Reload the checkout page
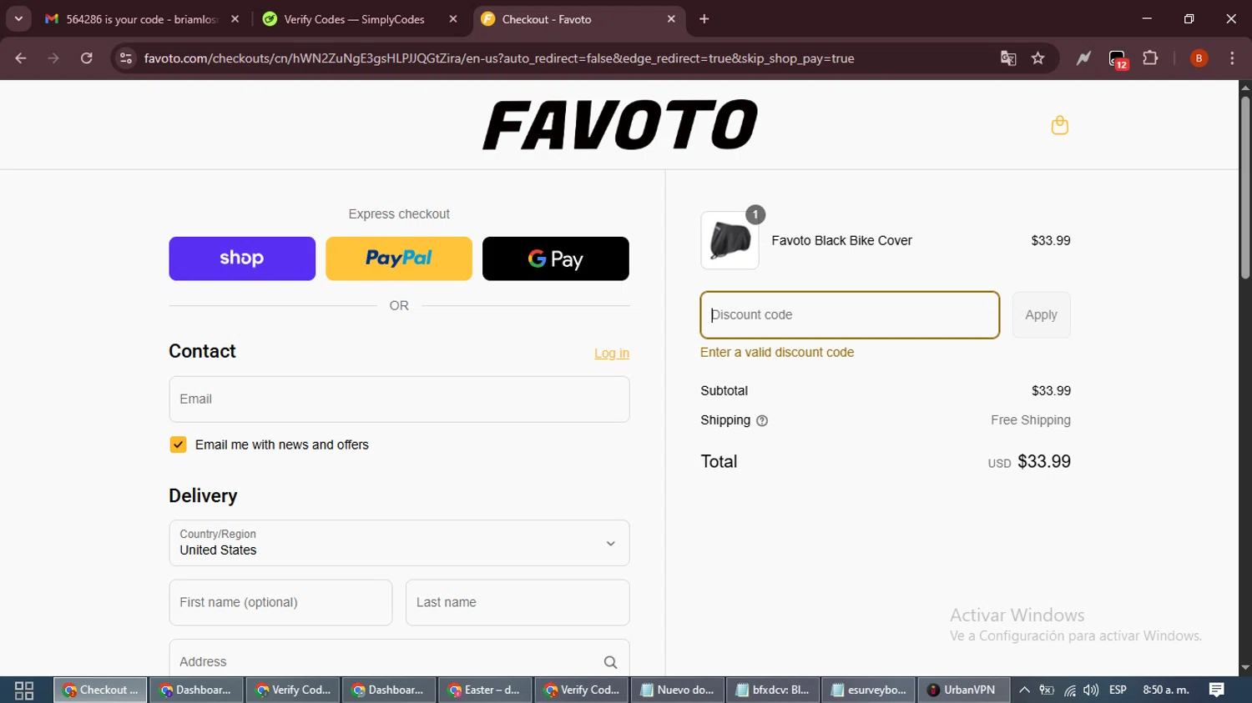Screen dimensions: 1252x703 click(x=87, y=58)
